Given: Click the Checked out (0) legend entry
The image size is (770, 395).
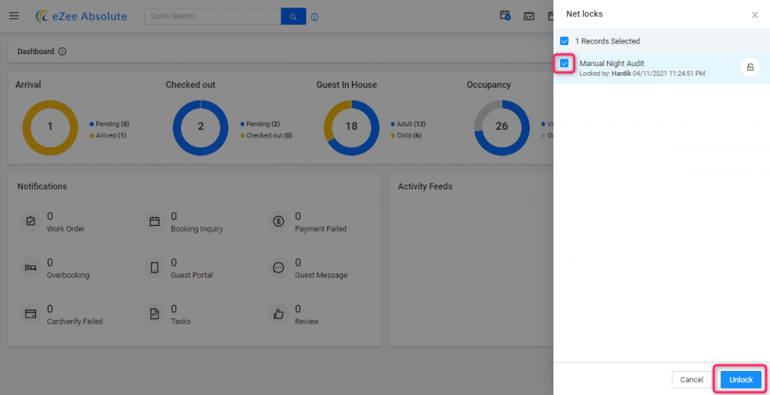Looking at the screenshot, I should point(266,135).
